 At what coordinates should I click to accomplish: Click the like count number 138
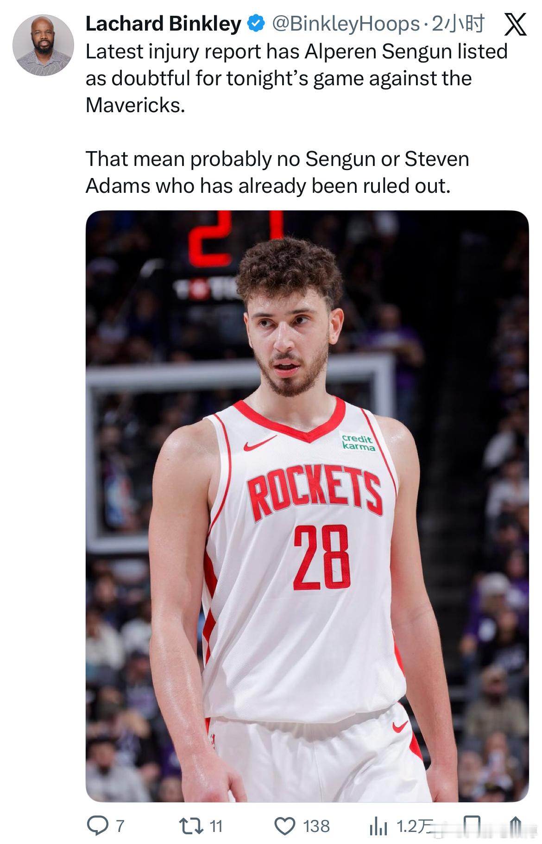point(316,826)
